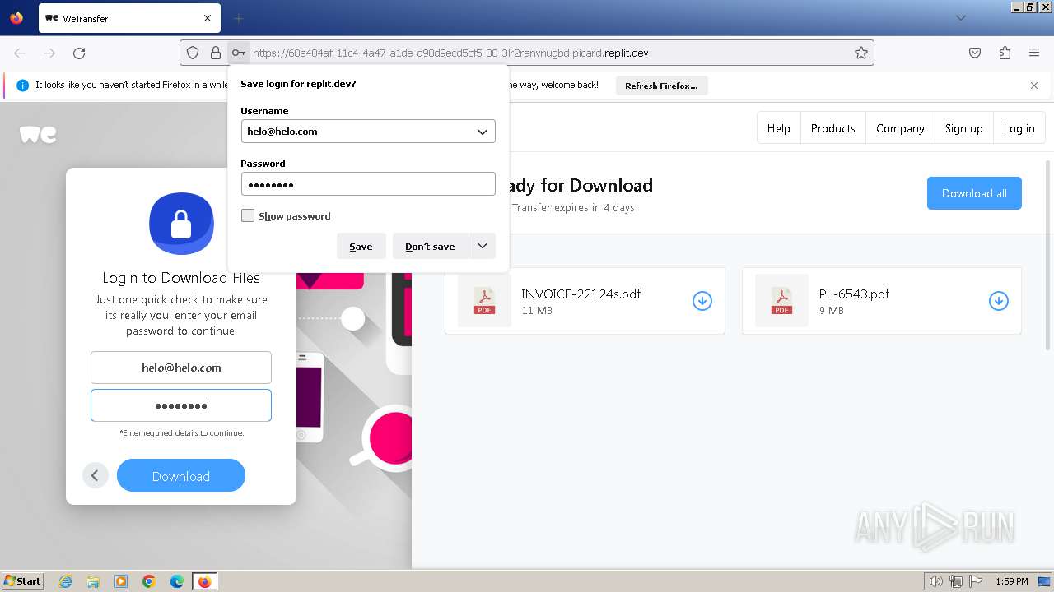Click the key saved-login icon in address bar
Viewport: 1054px width, 592px height.
(238, 53)
